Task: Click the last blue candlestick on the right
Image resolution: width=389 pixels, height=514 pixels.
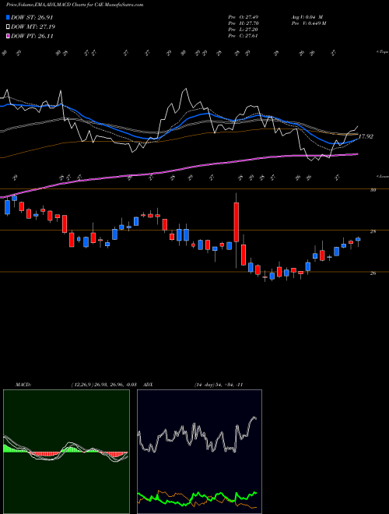Action: (x=358, y=239)
